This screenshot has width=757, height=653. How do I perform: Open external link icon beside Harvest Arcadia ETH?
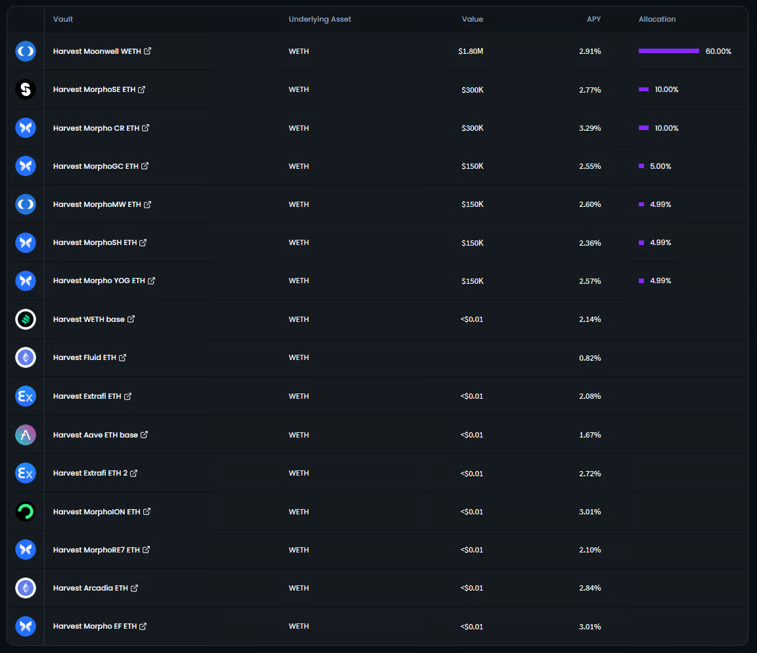(x=135, y=588)
